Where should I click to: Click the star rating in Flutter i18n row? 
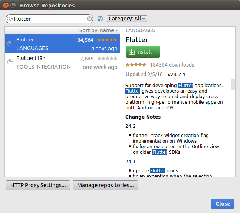click(107, 59)
